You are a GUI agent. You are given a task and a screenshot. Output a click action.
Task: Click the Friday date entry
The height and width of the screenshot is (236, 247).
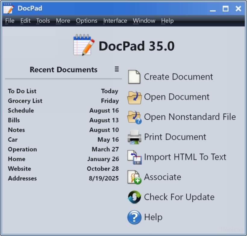coord(110,101)
